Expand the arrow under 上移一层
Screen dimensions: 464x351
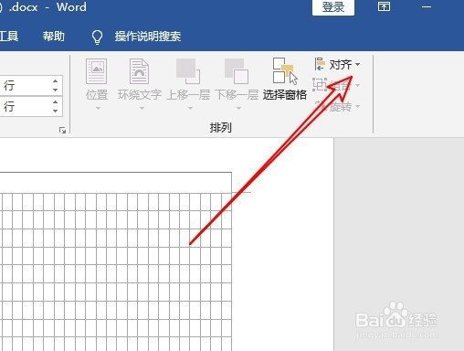190,108
